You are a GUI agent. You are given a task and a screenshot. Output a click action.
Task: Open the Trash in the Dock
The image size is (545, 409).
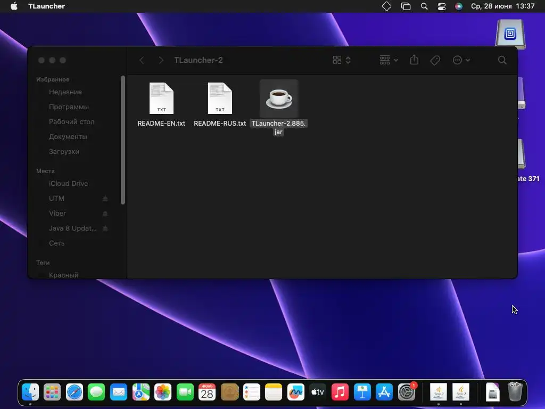515,392
